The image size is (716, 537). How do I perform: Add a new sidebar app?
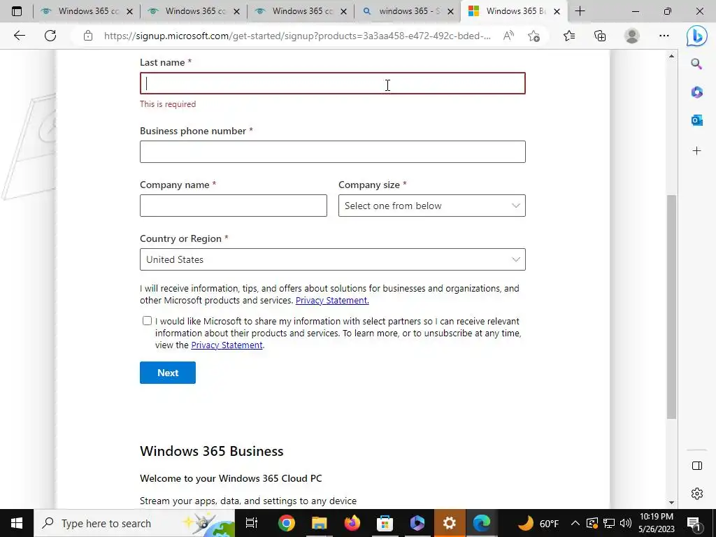point(696,151)
